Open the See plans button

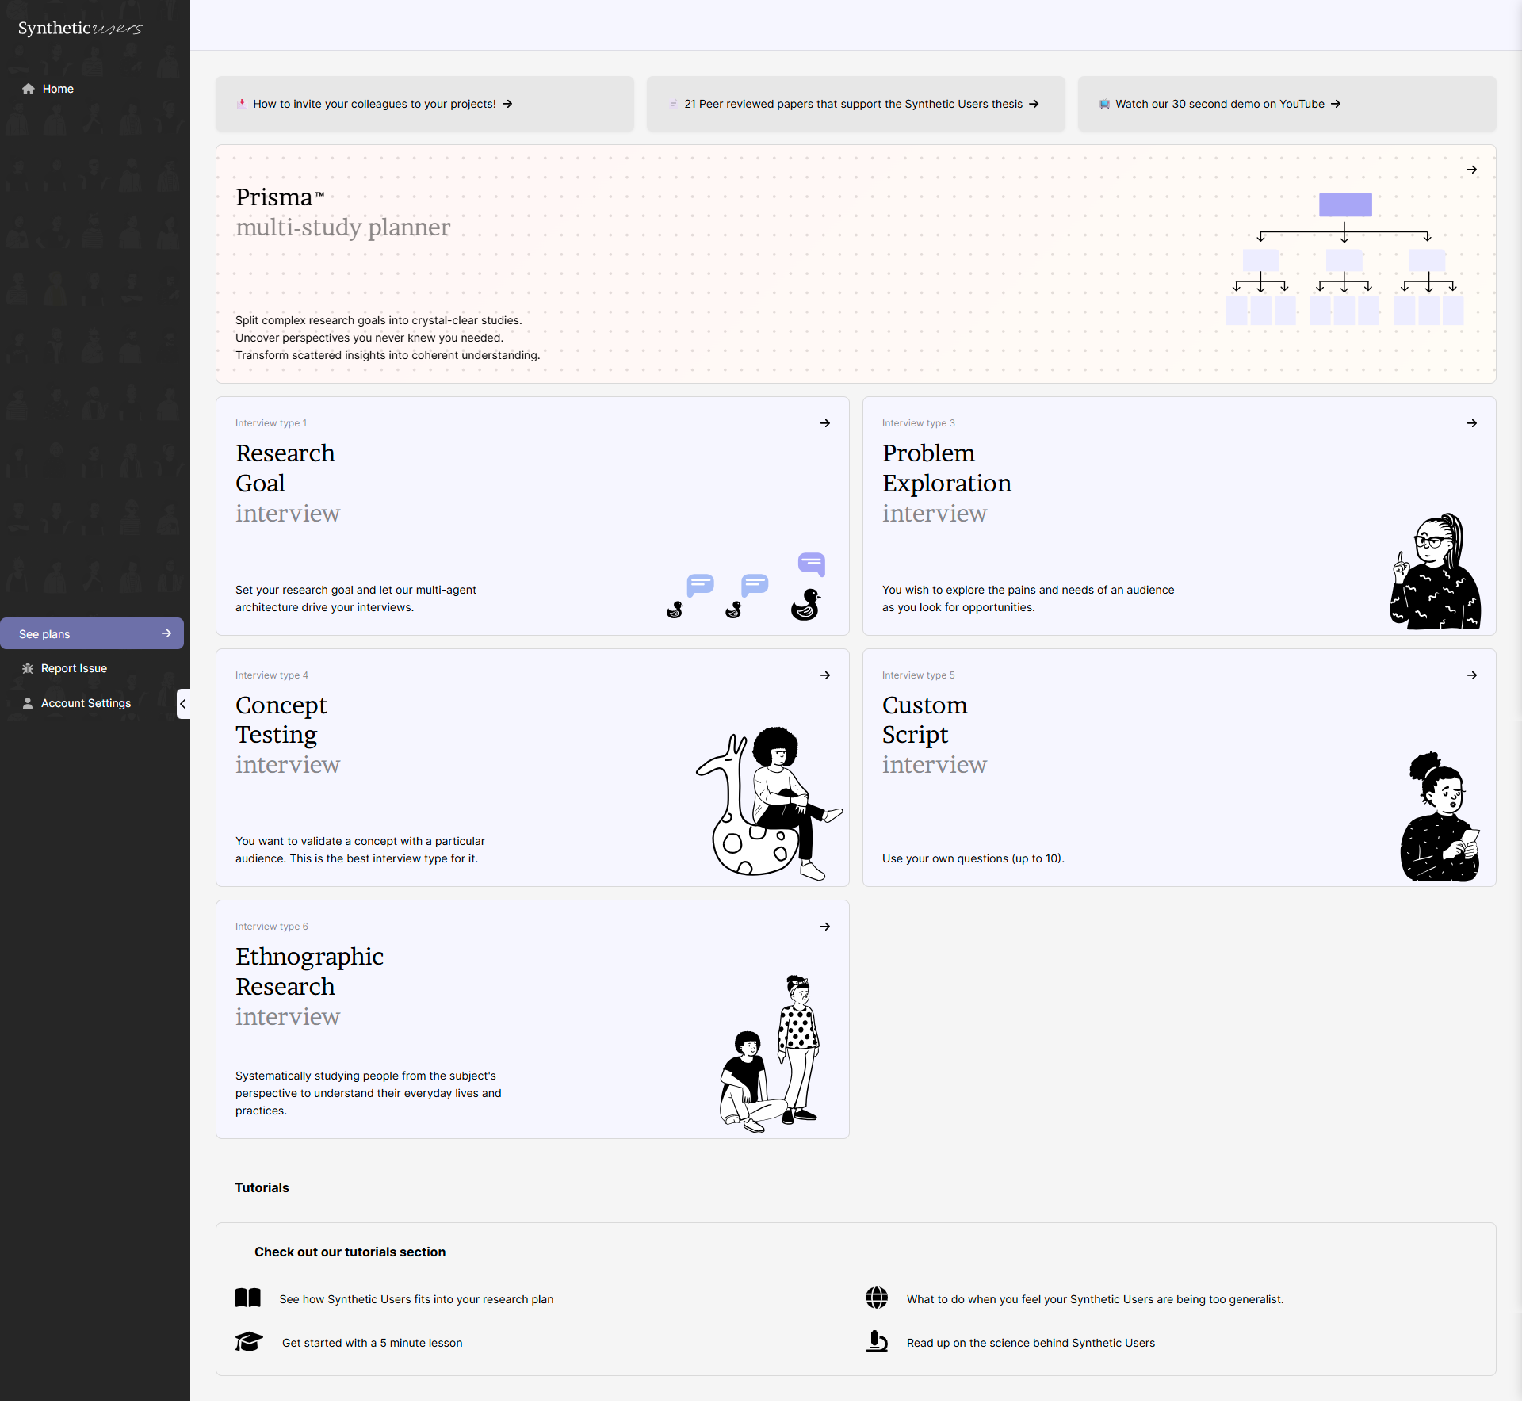(92, 634)
